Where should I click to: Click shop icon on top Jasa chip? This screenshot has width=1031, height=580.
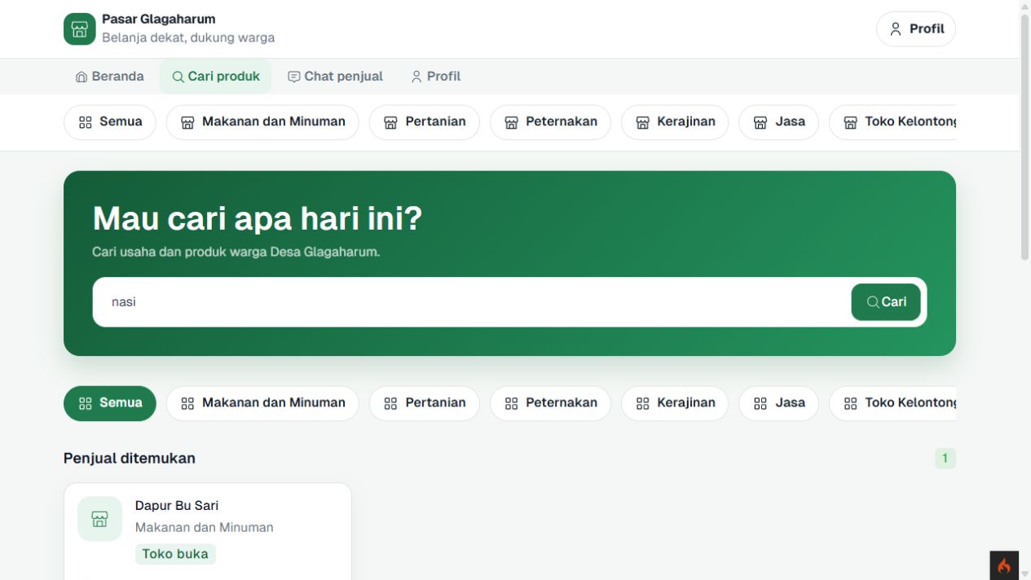[x=760, y=122]
